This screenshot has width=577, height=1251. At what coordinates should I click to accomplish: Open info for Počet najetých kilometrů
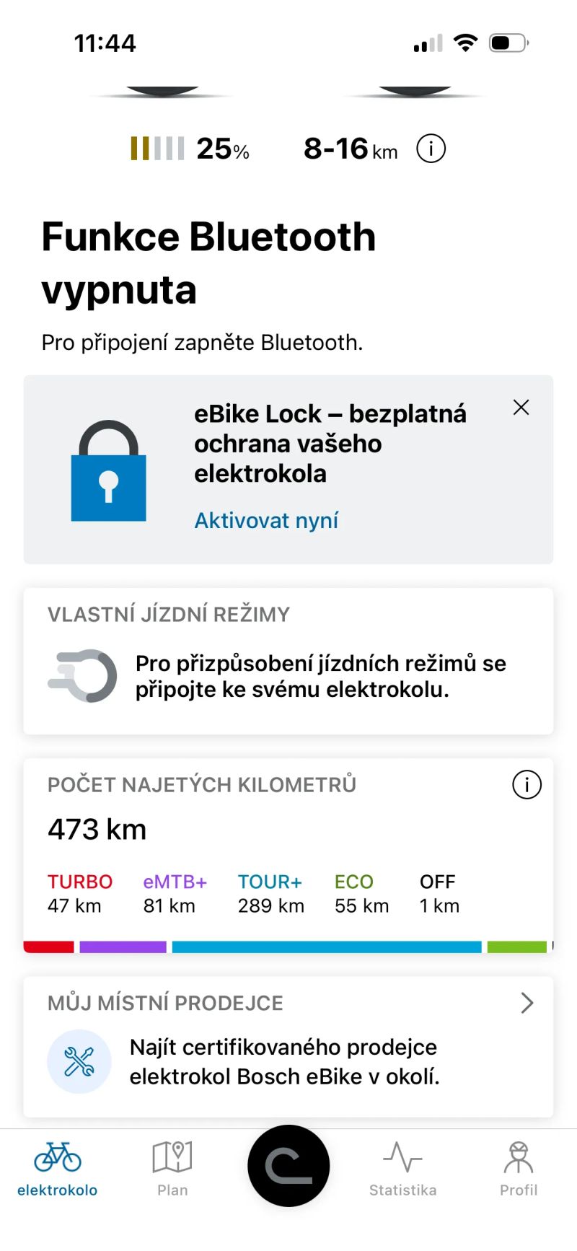527,784
